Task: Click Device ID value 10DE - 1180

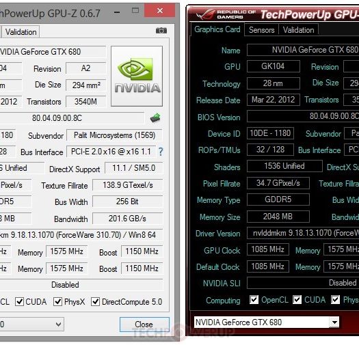Action: coord(270,133)
